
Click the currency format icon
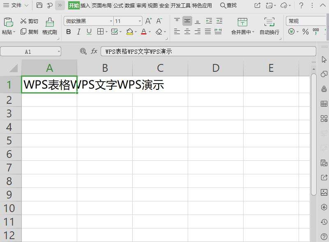pyautogui.click(x=291, y=32)
